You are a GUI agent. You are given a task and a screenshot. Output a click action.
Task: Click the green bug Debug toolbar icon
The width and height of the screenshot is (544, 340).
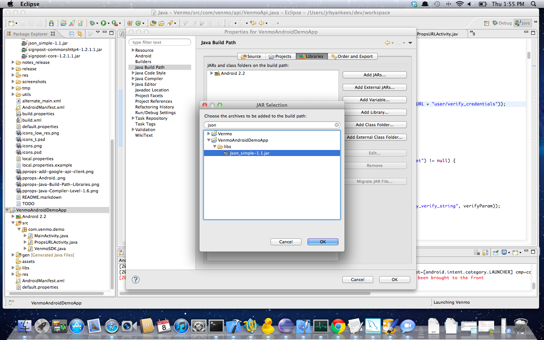pyautogui.click(x=92, y=23)
